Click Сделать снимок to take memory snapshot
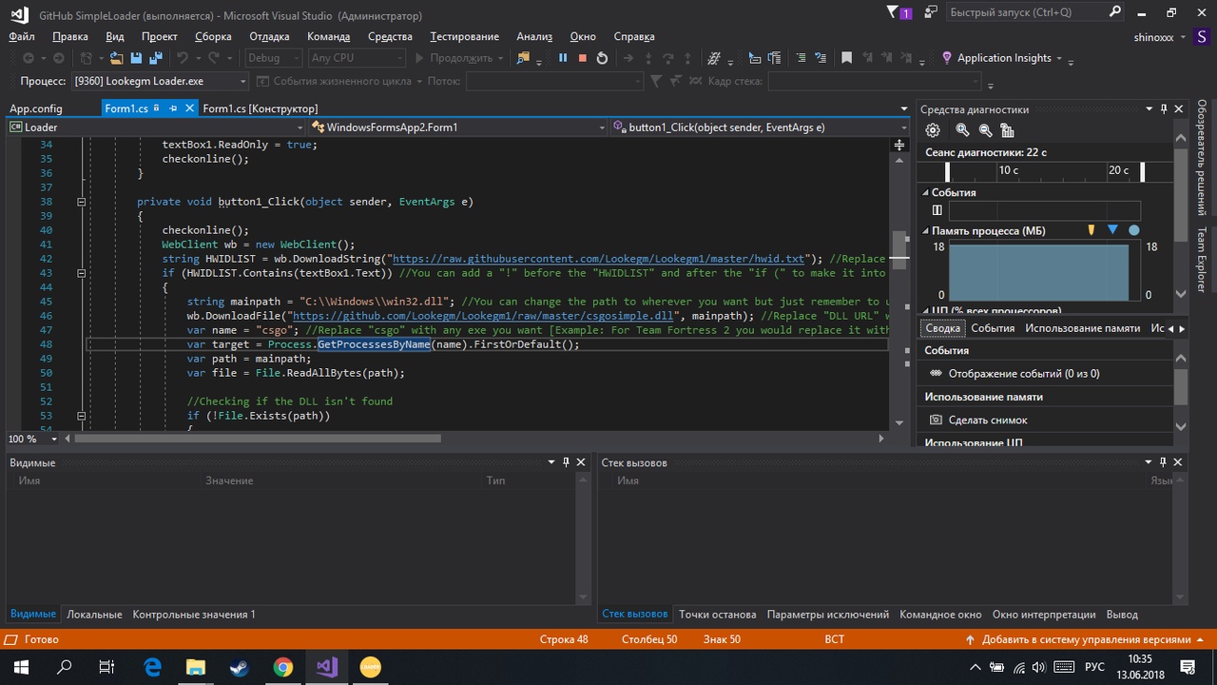Screen dimensions: 1217x685 (987, 420)
